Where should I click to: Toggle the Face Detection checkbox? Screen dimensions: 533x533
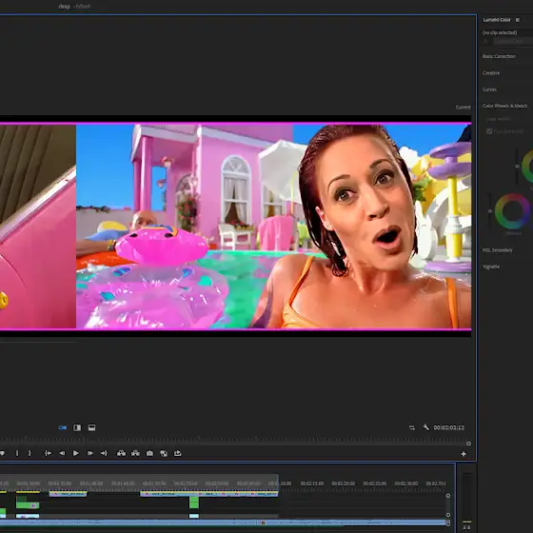[x=489, y=131]
